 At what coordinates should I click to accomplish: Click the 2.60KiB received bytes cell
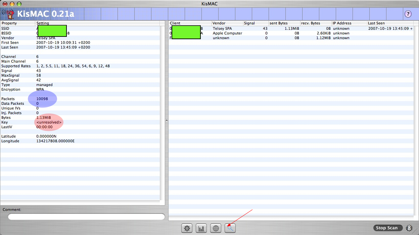(324, 33)
